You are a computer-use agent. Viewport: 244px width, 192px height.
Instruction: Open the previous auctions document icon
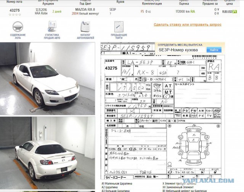pyautogui.click(x=119, y=27)
